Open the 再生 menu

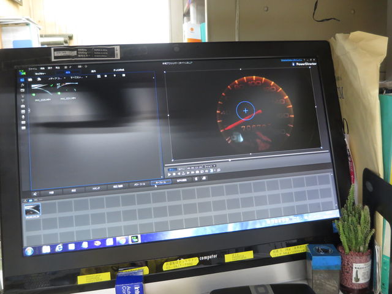point(58,68)
